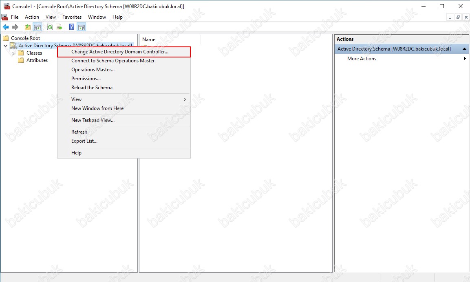Go up one level with folder-arrow icon
The image size is (470, 282).
pos(28,27)
